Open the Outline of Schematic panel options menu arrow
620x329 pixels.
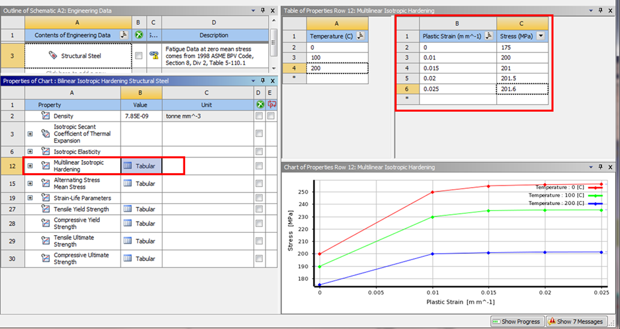253,11
